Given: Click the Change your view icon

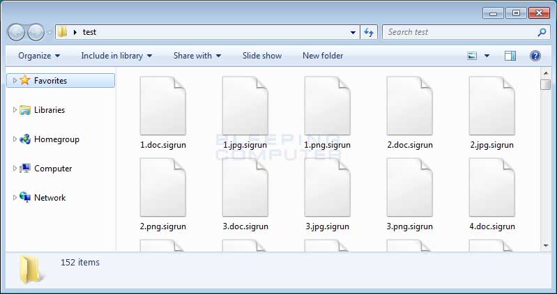Looking at the screenshot, I should pyautogui.click(x=472, y=56).
